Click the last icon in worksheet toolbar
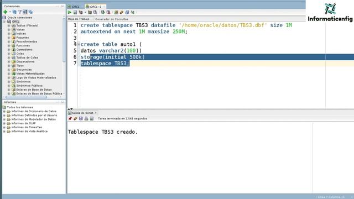 point(133,12)
